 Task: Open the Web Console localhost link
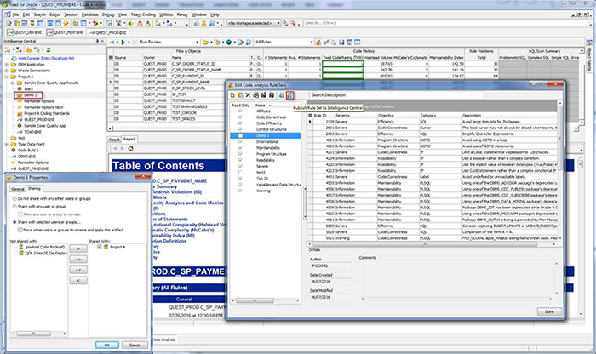[x=46, y=59]
